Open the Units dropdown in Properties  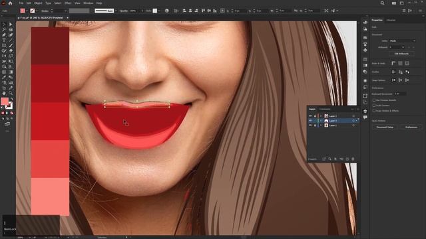click(402, 41)
